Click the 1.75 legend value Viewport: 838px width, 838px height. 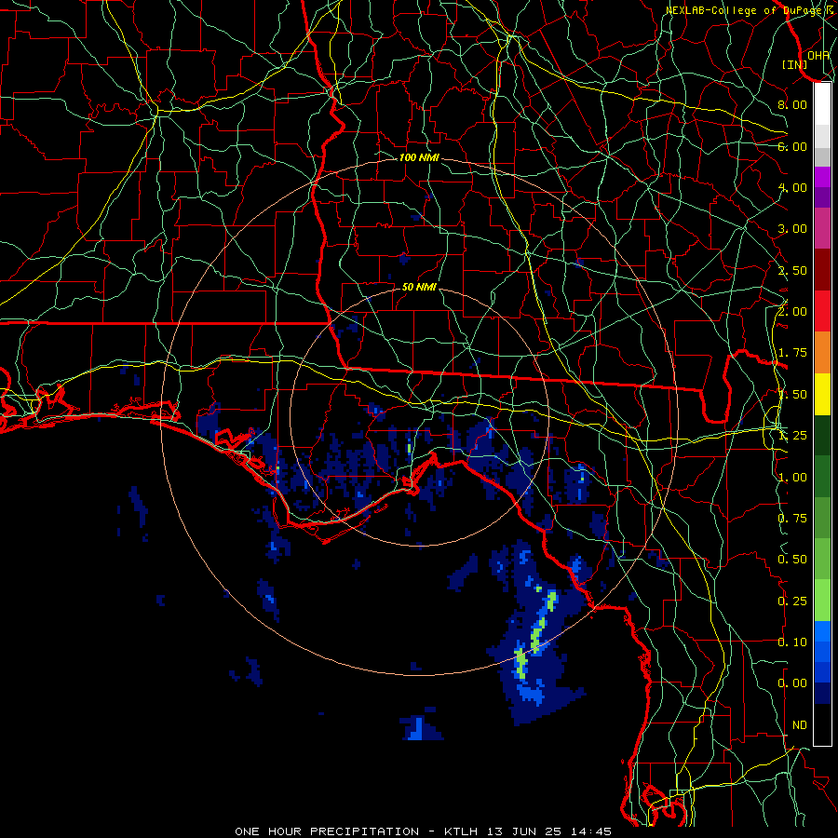point(792,353)
